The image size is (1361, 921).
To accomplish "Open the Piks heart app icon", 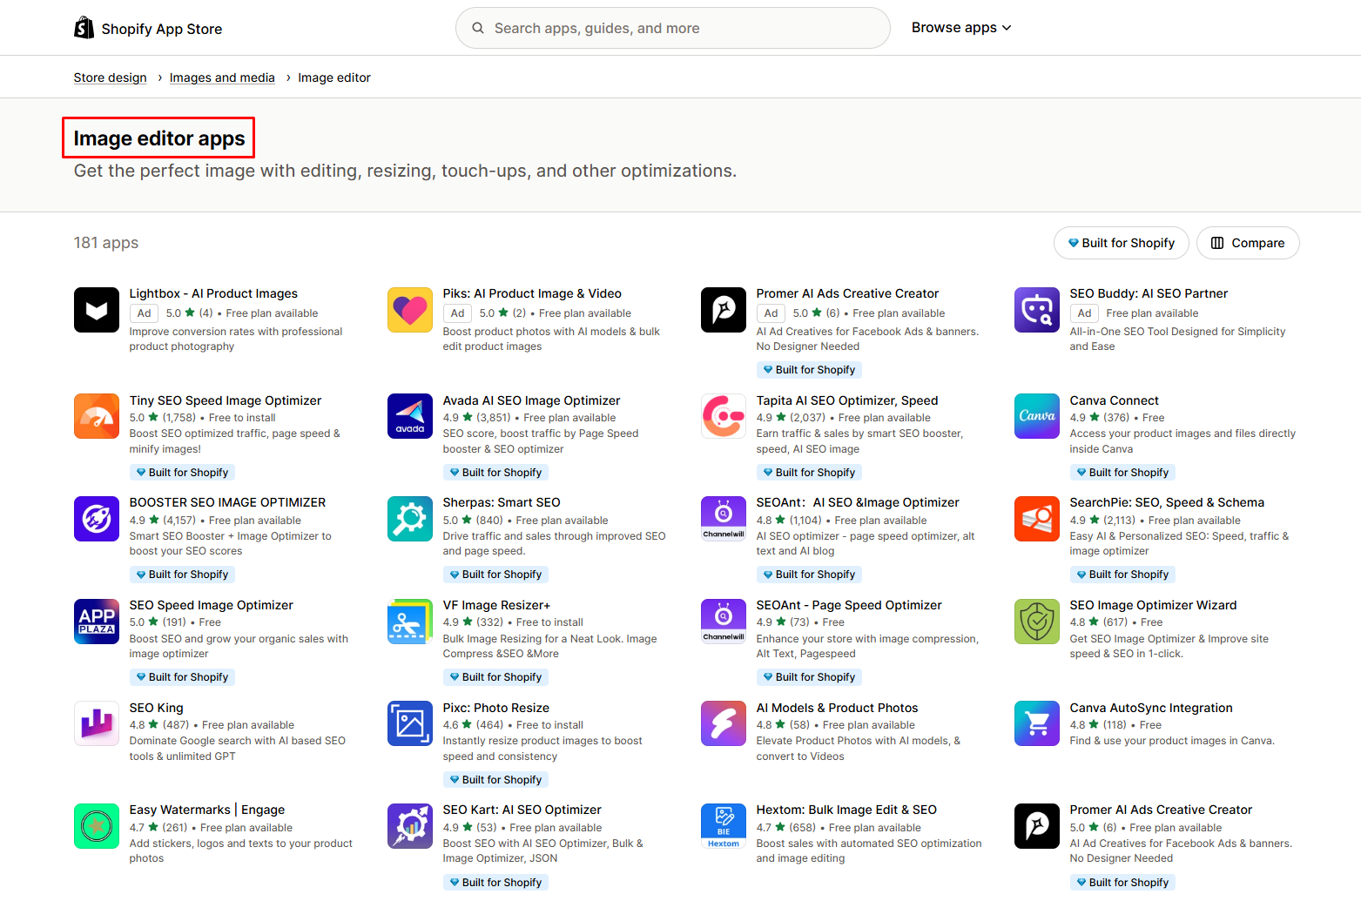I will (409, 310).
